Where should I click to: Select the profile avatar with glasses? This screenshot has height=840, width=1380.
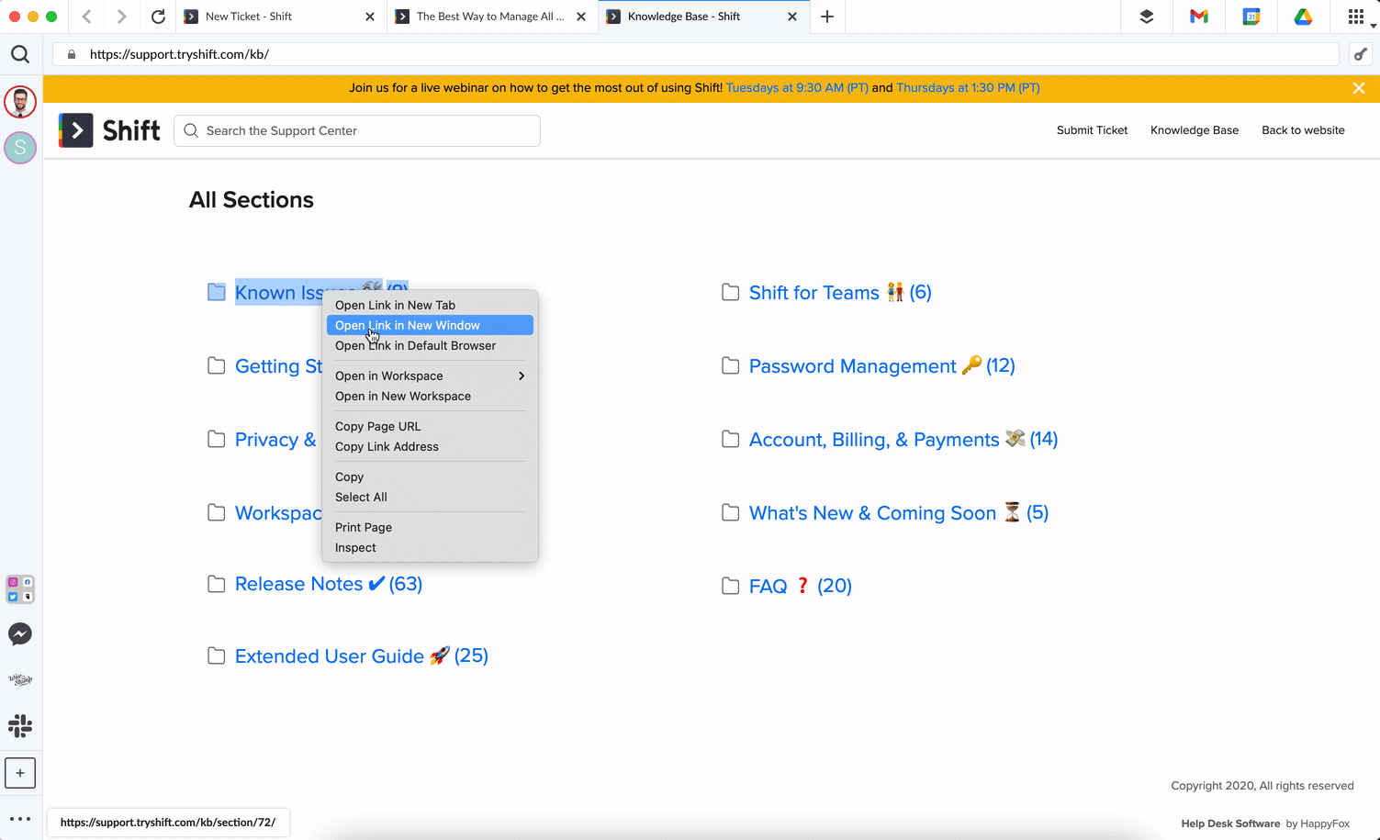coord(20,102)
